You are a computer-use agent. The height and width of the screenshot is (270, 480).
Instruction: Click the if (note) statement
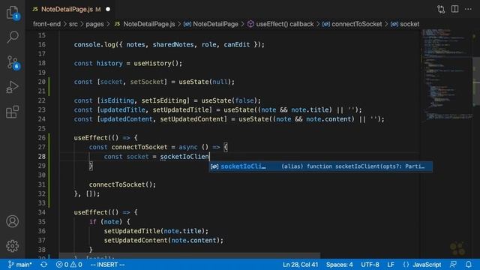(109, 222)
